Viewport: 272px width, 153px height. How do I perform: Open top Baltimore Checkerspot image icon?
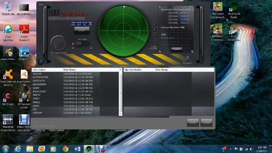click(x=218, y=10)
